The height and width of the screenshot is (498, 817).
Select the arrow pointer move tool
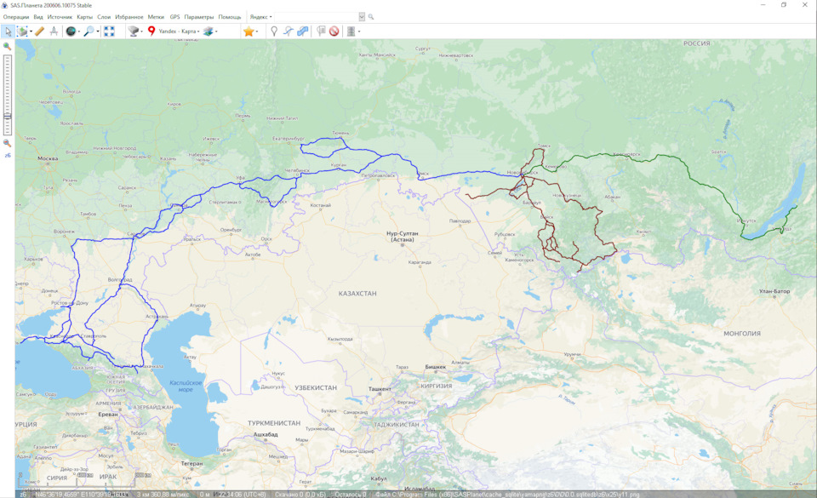[x=8, y=31]
